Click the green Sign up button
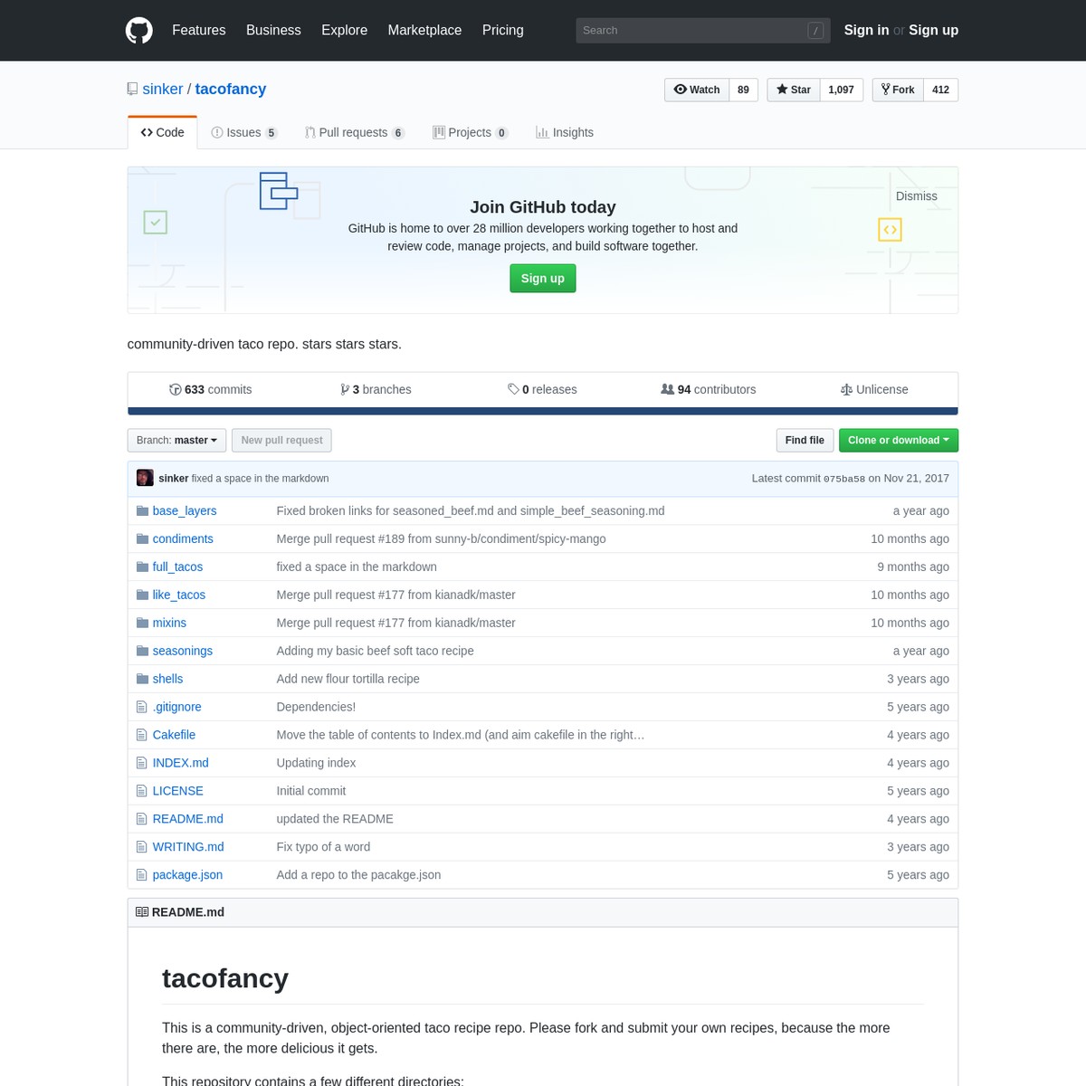Viewport: 1086px width, 1086px height. [543, 278]
